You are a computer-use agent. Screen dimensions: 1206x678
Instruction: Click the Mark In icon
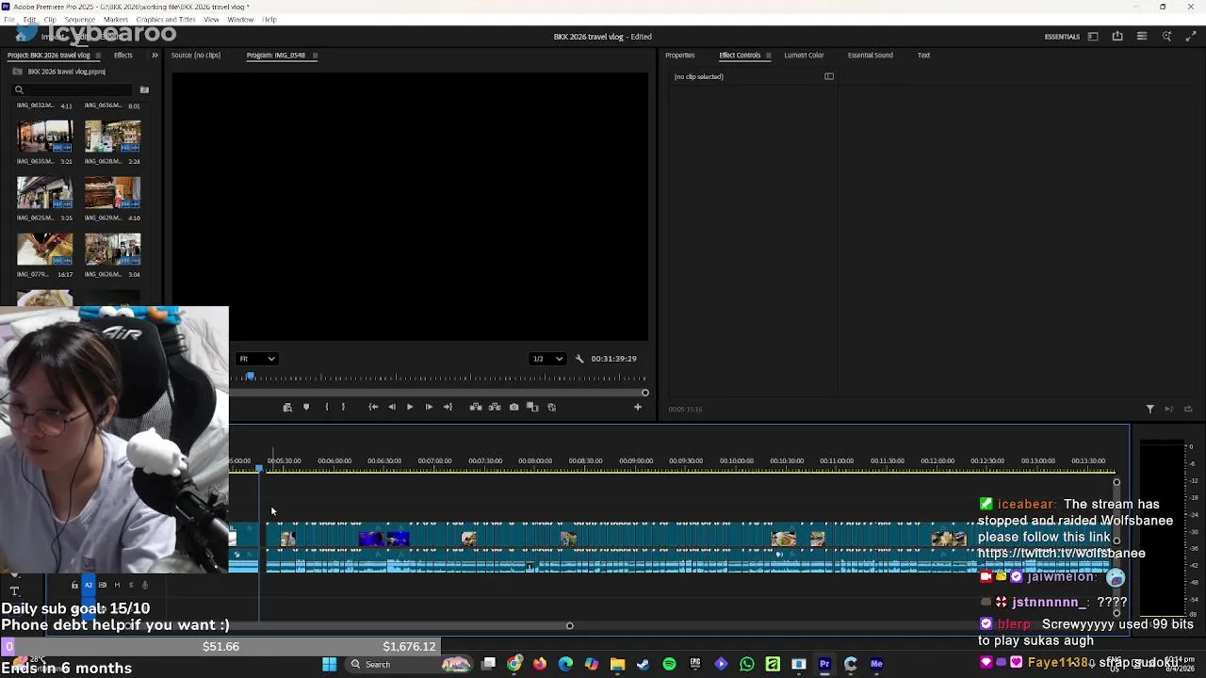[326, 407]
